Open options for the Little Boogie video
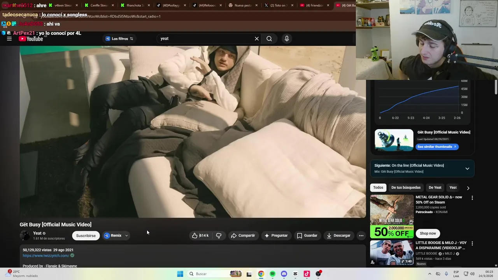This screenshot has width=498, height=280. 472,243
